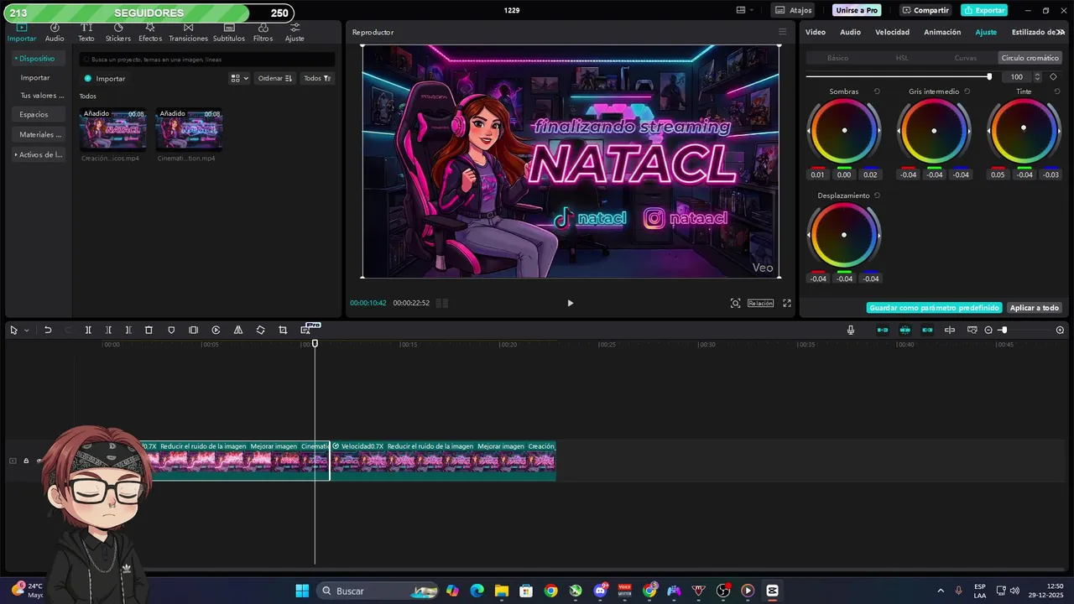Toggle the main track magnet
The height and width of the screenshot is (604, 1074).
[x=883, y=331]
